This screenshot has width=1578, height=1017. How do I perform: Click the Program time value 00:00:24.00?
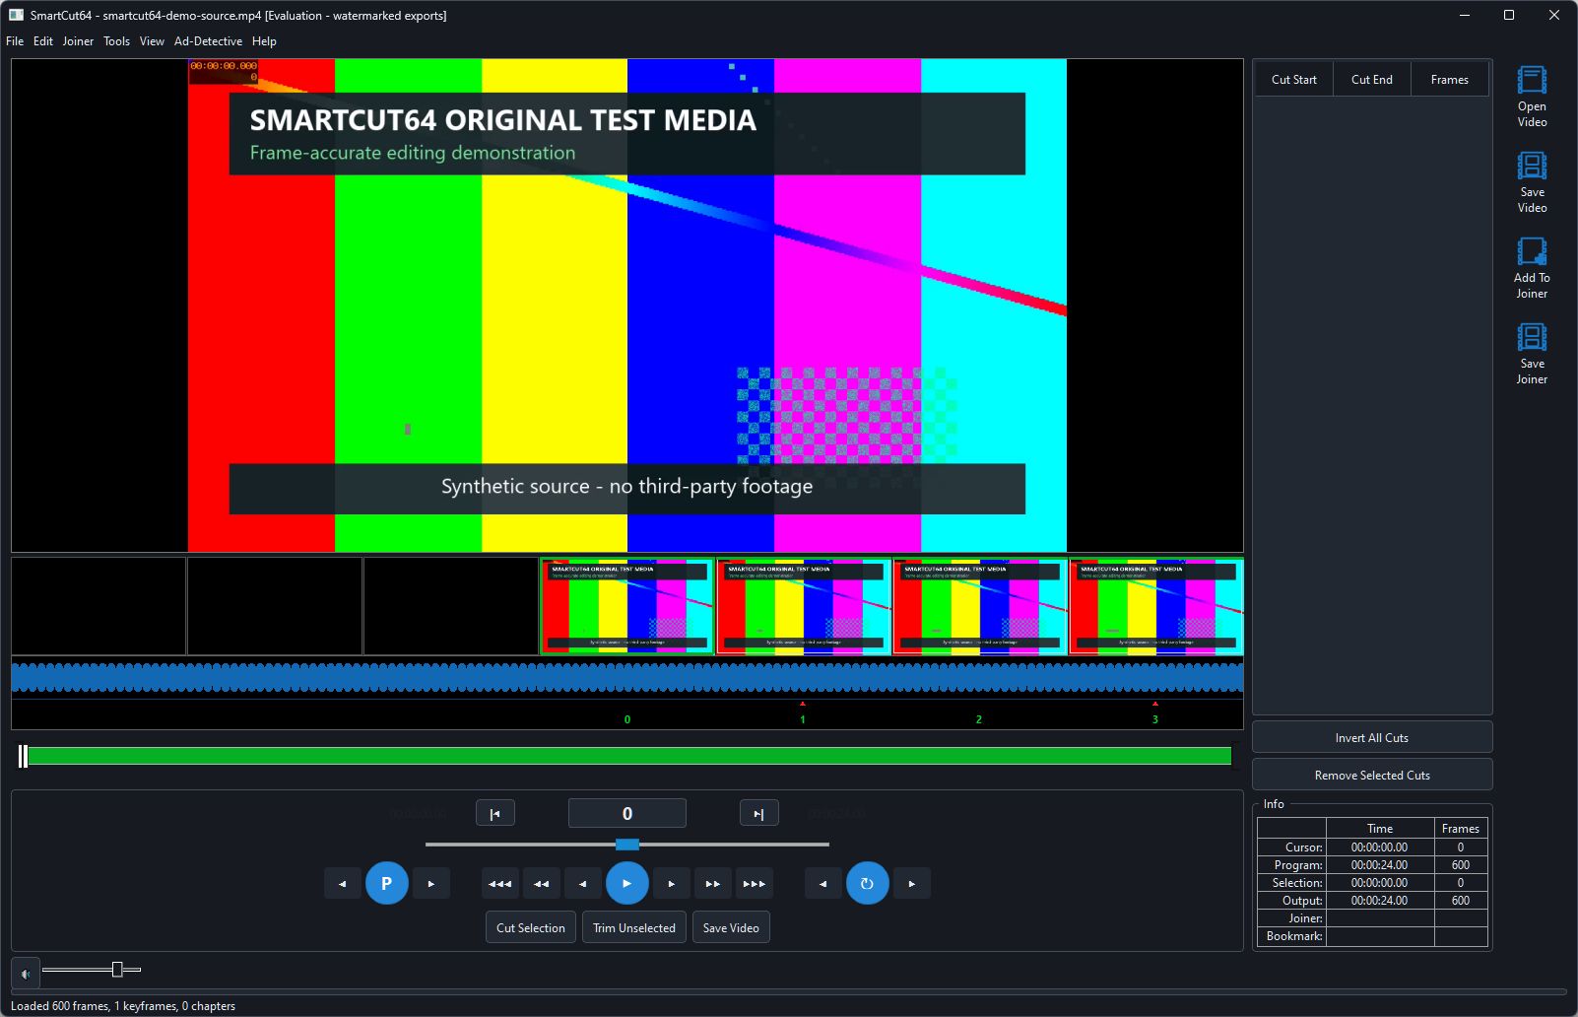tap(1379, 865)
